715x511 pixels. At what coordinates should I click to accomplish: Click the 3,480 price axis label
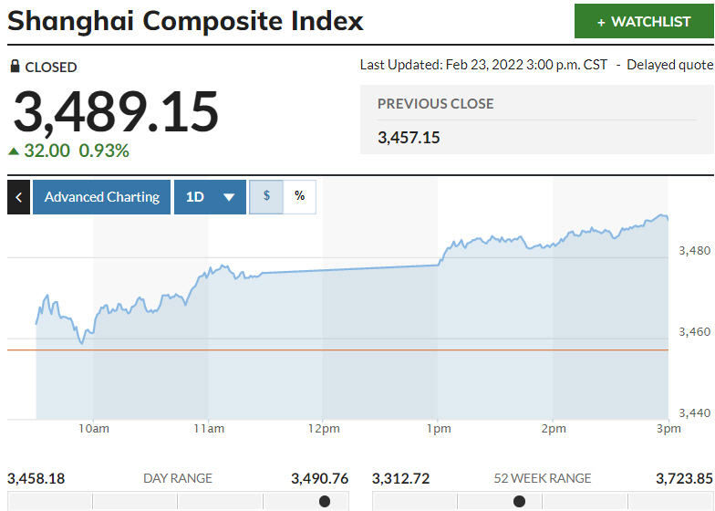click(695, 250)
